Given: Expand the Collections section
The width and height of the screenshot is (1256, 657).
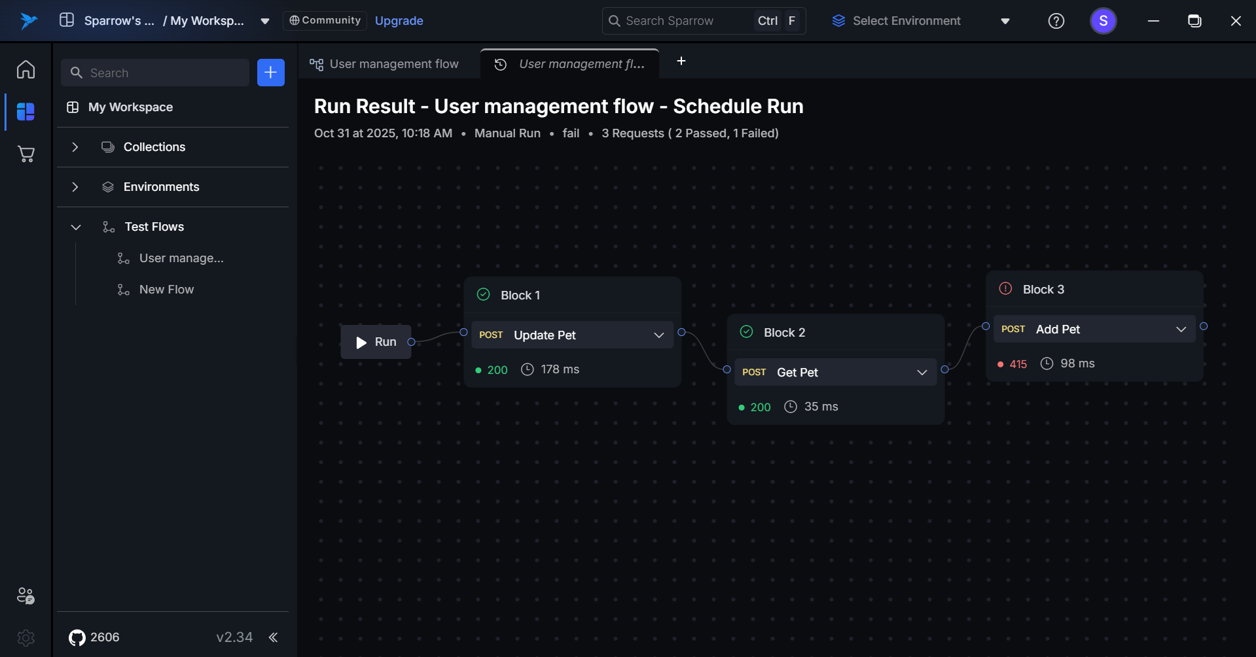Looking at the screenshot, I should coord(75,147).
